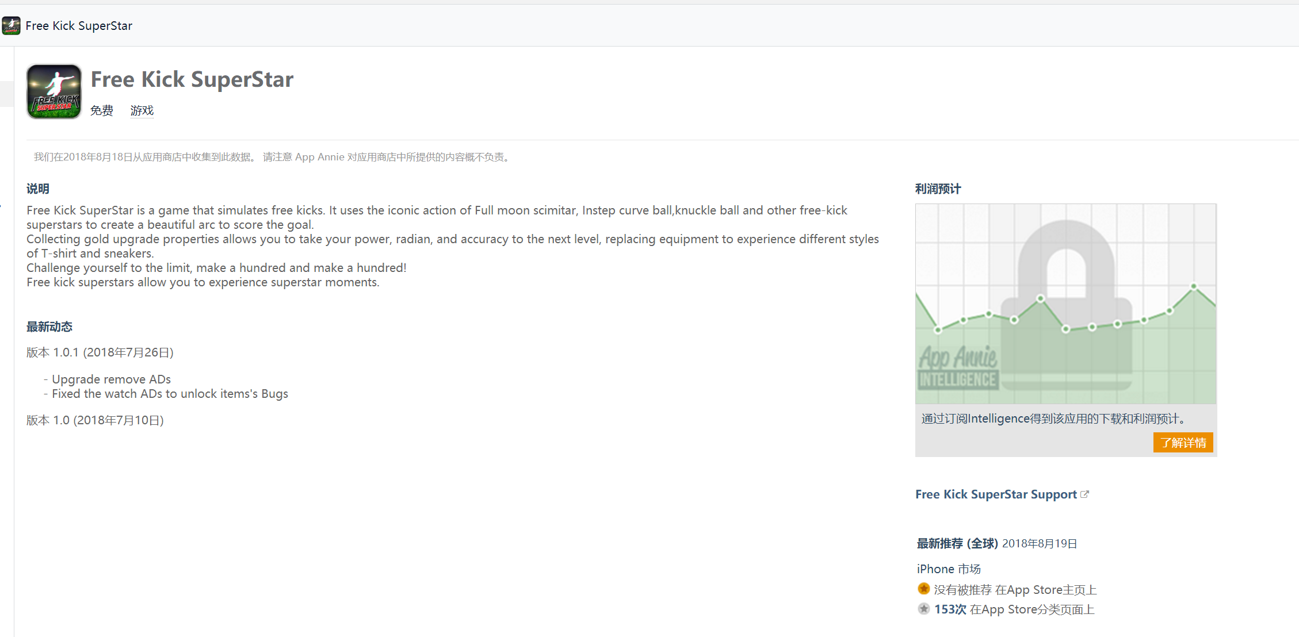1299x637 pixels.
Task: Click the 利润预计 section heading
Action: [938, 189]
